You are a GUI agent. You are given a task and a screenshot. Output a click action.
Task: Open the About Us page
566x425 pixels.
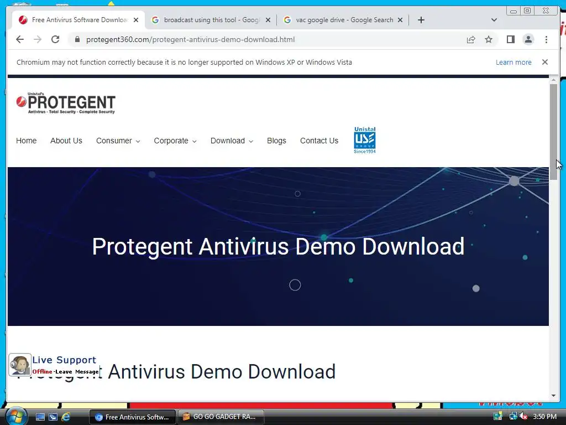66,141
